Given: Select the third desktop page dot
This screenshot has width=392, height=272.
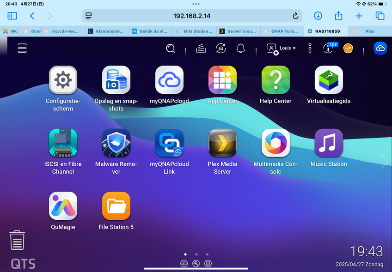Looking at the screenshot, I should pyautogui.click(x=207, y=254).
